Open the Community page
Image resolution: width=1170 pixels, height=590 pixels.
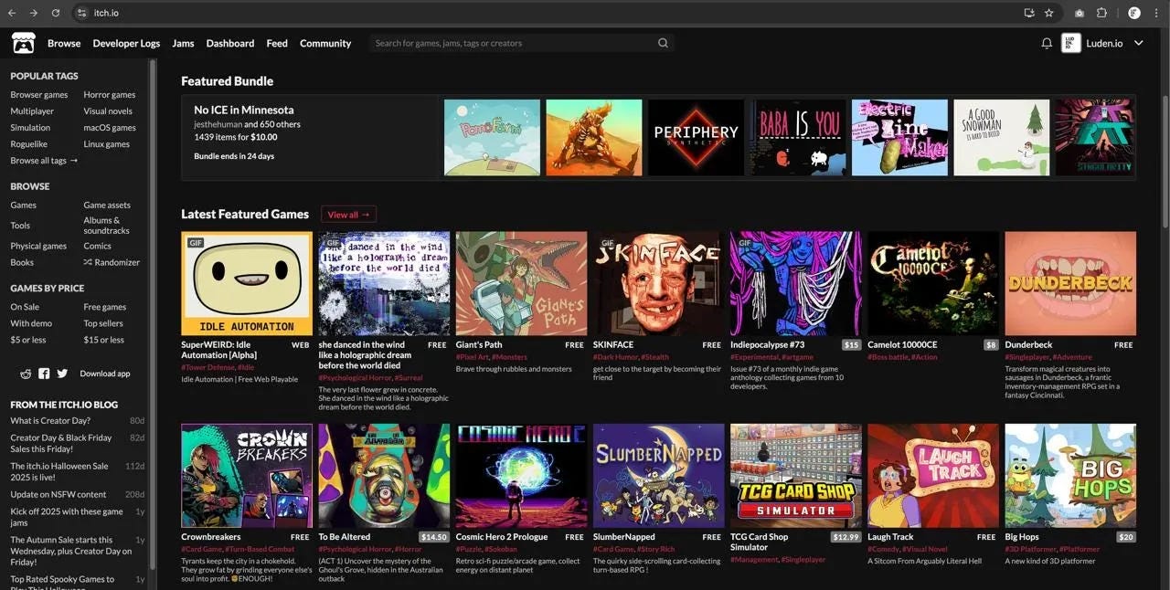(325, 43)
